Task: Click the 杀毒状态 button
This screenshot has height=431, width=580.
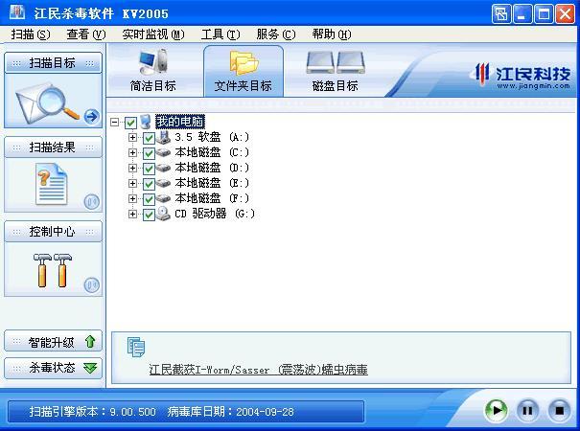Action: [x=53, y=368]
